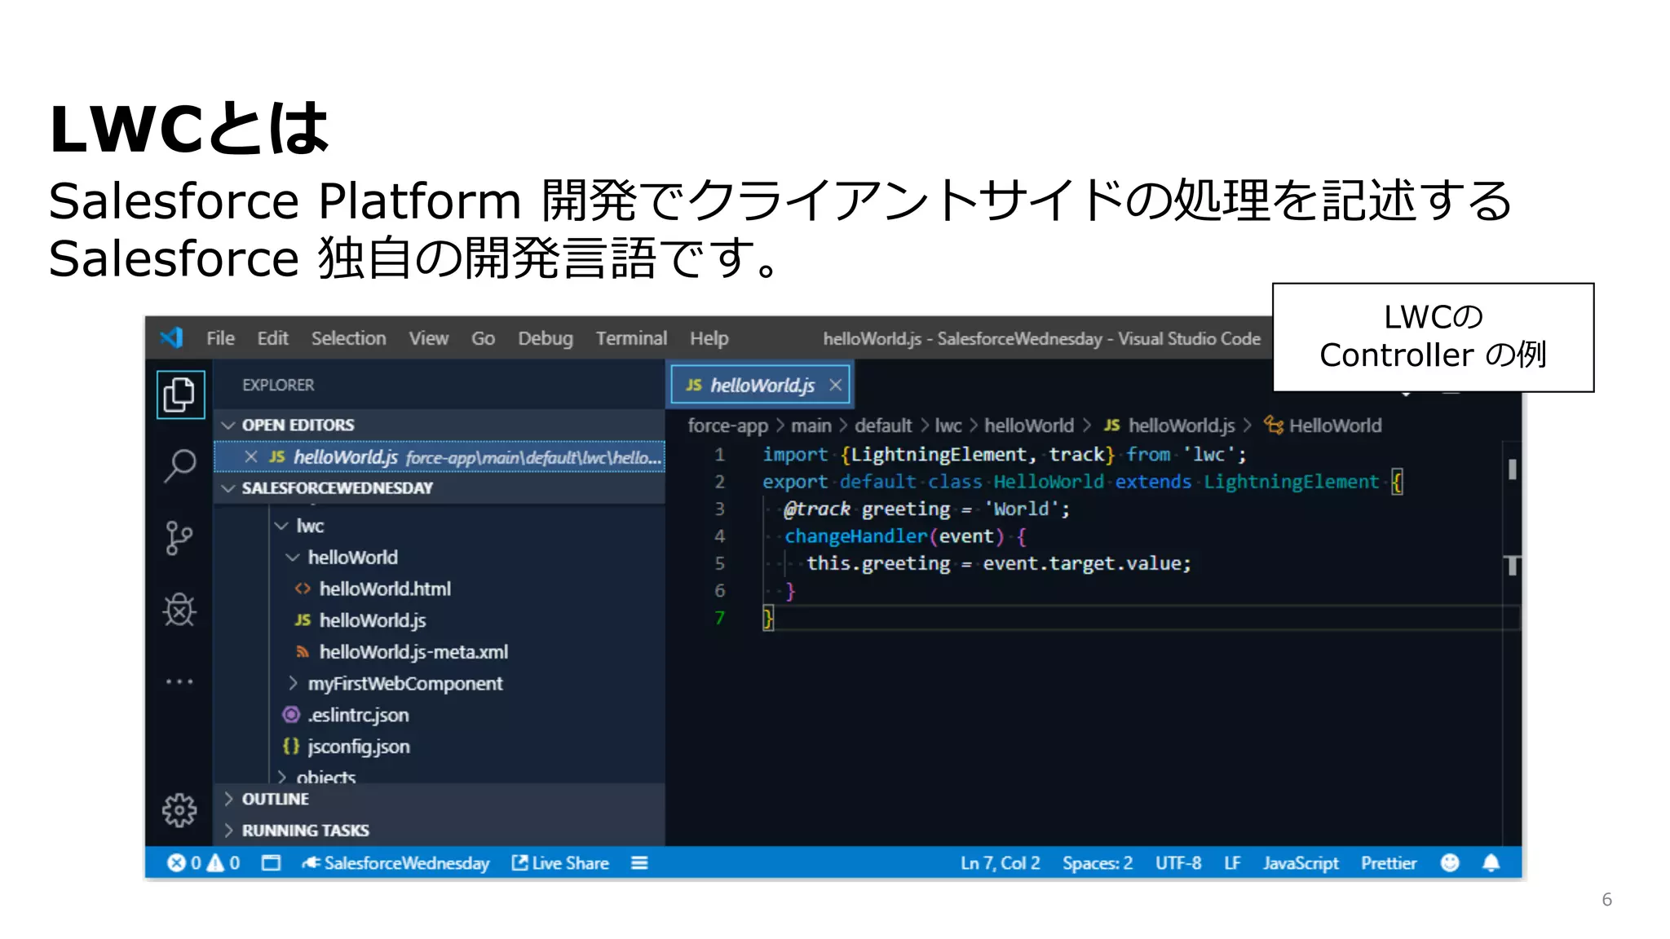The width and height of the screenshot is (1670, 939).
Task: Open the Explorer activity bar icon
Action: (x=180, y=395)
